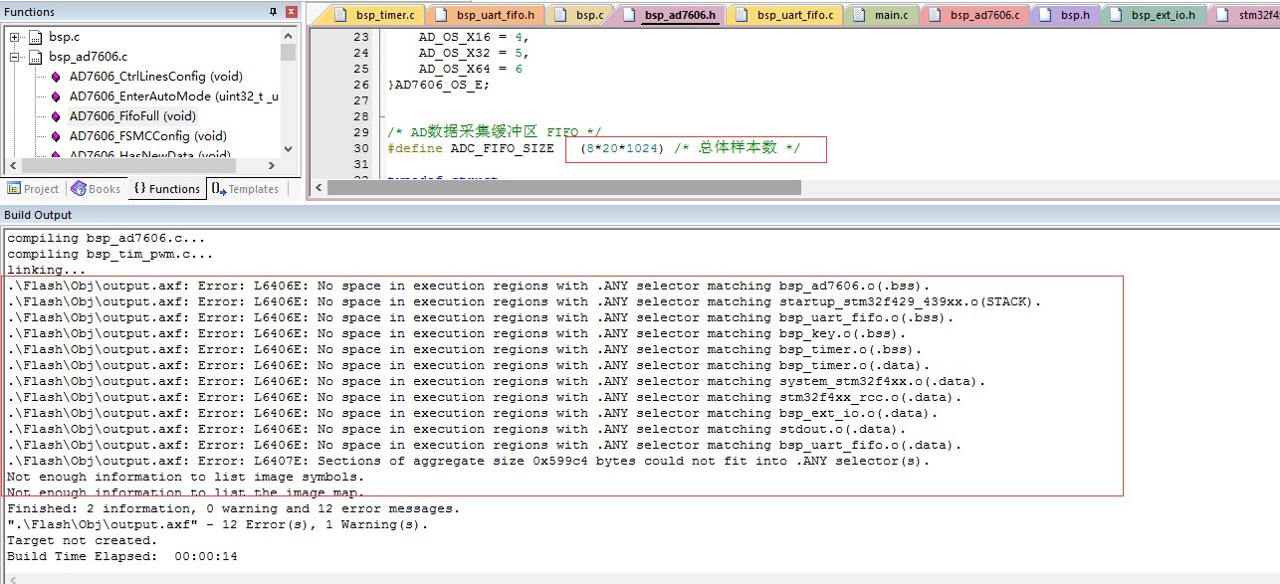Open the bsp.c editor tab
This screenshot has width=1280, height=584.
pyautogui.click(x=580, y=15)
